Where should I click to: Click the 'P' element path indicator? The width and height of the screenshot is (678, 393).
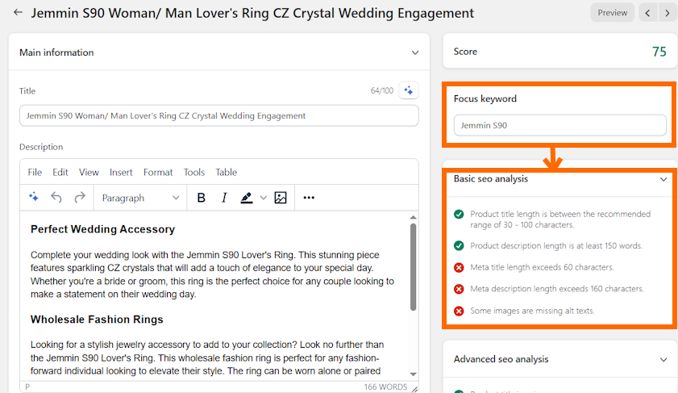pyautogui.click(x=27, y=387)
